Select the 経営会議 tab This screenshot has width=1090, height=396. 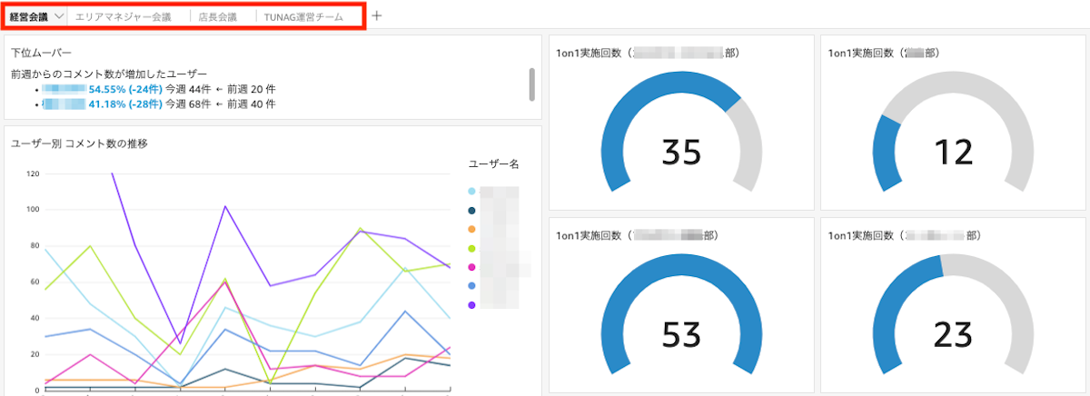pos(28,16)
